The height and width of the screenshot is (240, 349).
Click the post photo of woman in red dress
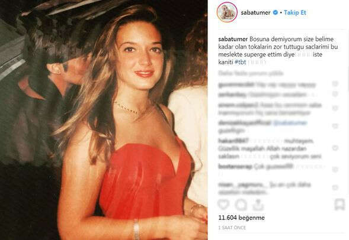click(x=104, y=120)
